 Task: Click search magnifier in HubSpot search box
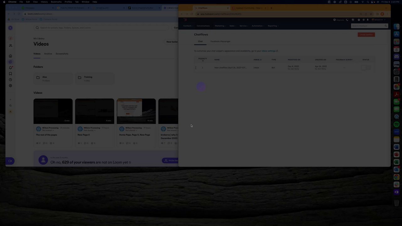(x=386, y=26)
